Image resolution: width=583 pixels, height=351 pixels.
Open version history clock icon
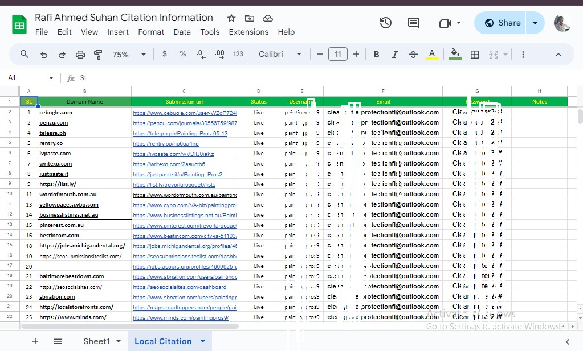(x=386, y=23)
